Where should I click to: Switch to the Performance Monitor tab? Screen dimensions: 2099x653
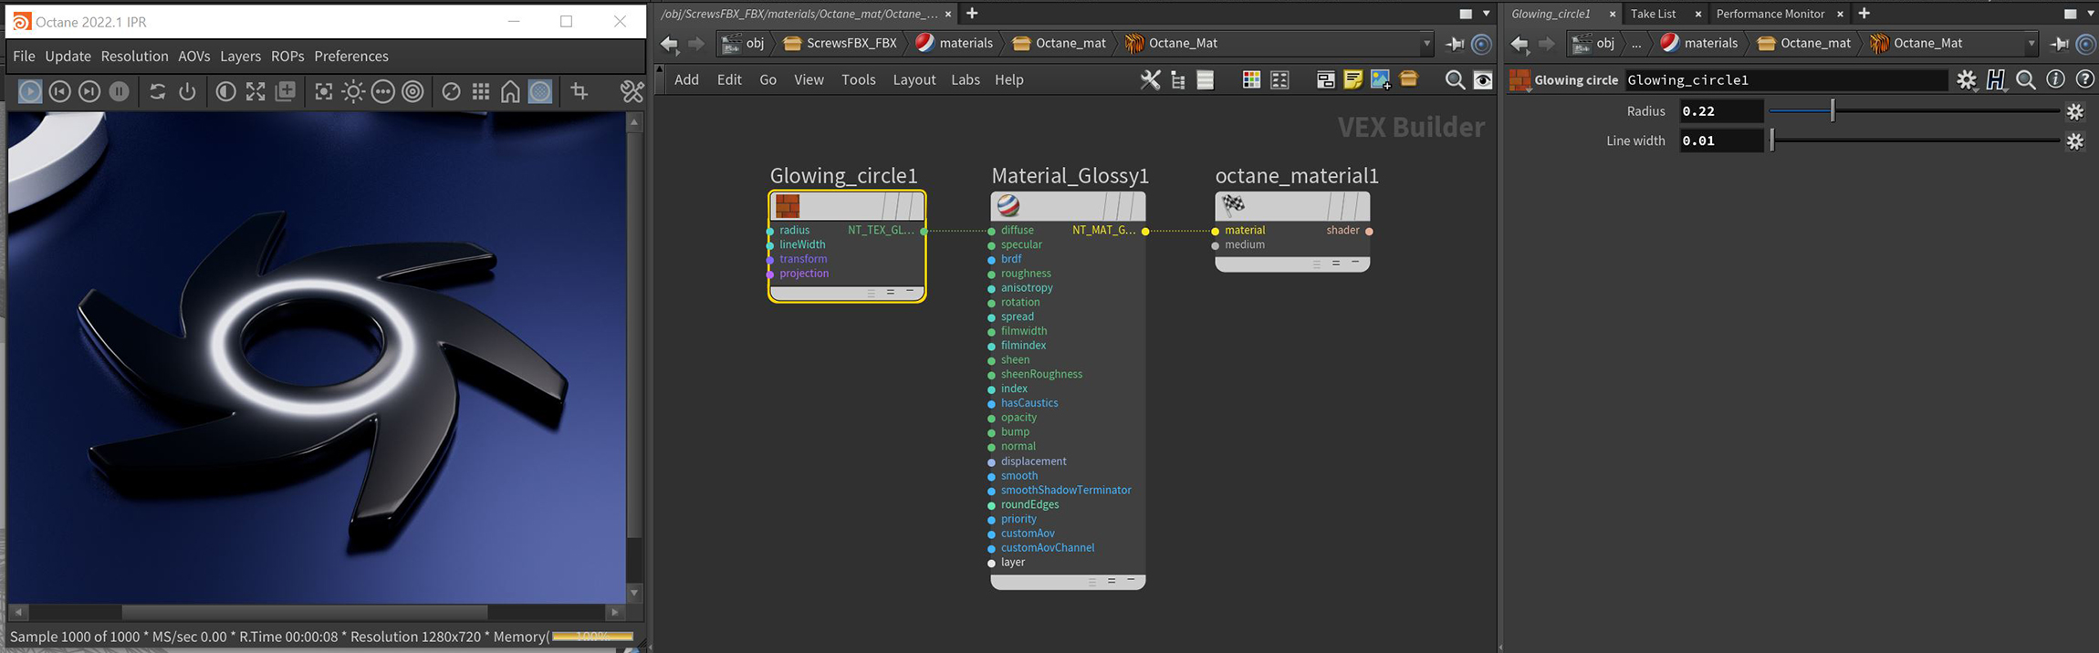click(1770, 14)
